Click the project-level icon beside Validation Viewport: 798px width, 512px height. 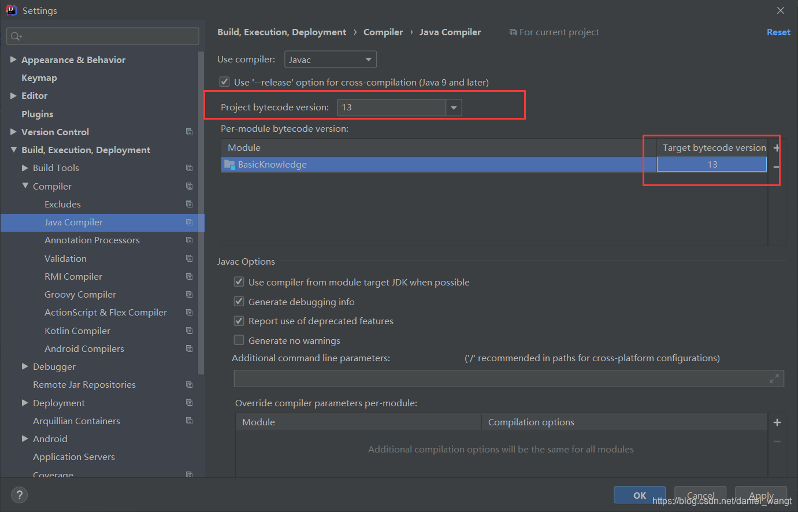pyautogui.click(x=189, y=258)
